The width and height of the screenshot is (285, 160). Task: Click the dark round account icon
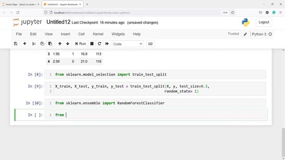[267, 12]
